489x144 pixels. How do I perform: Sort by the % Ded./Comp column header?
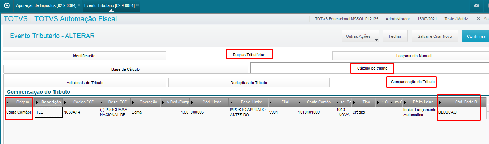[x=175, y=102]
